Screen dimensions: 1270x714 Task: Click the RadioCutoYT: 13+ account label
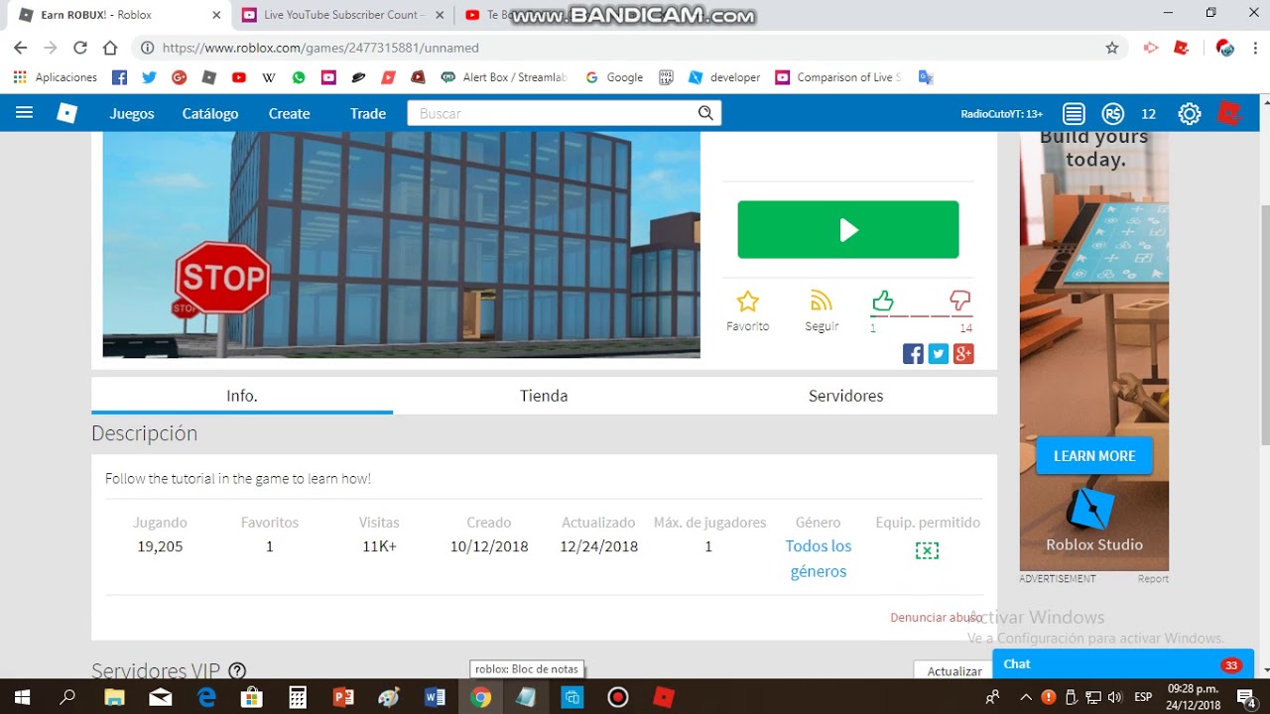(1001, 113)
